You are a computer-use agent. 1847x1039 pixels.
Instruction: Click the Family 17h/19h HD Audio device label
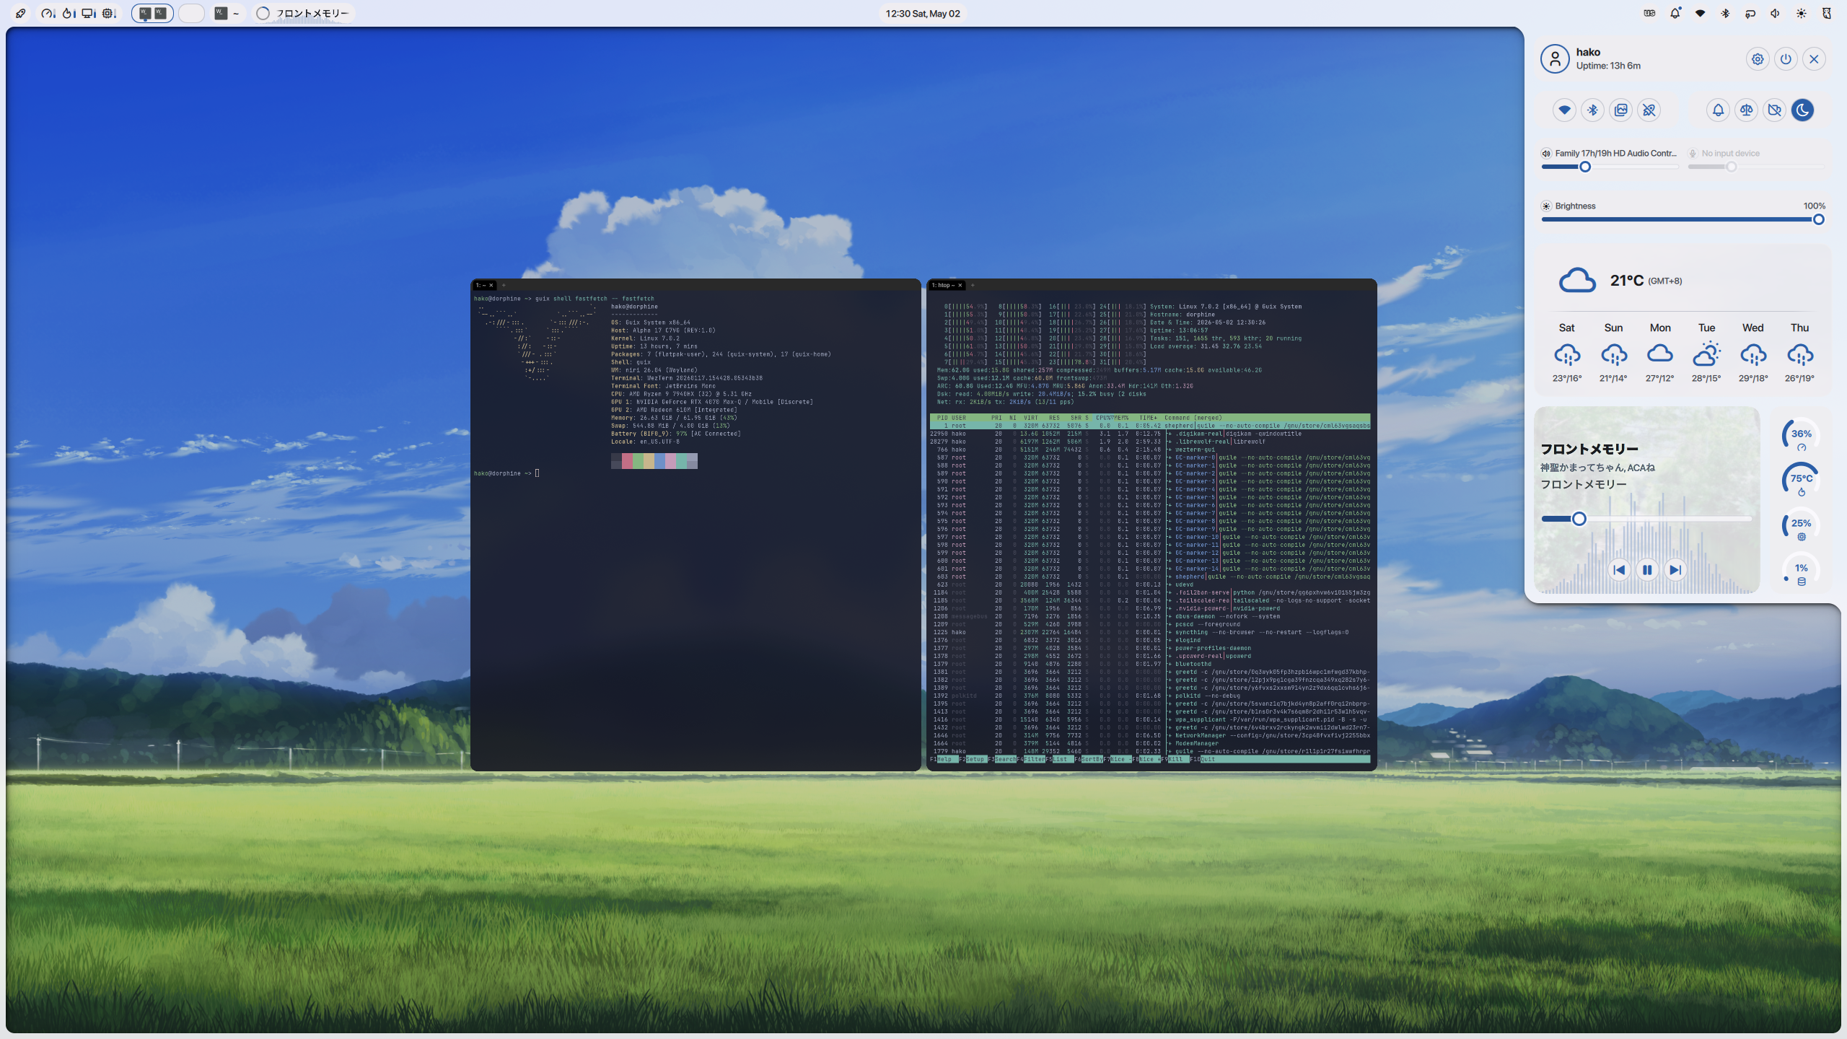pyautogui.click(x=1616, y=153)
